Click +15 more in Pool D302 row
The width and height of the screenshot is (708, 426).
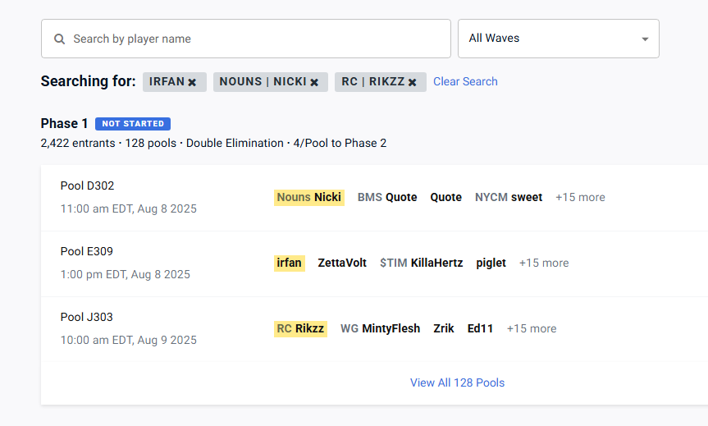[580, 198]
